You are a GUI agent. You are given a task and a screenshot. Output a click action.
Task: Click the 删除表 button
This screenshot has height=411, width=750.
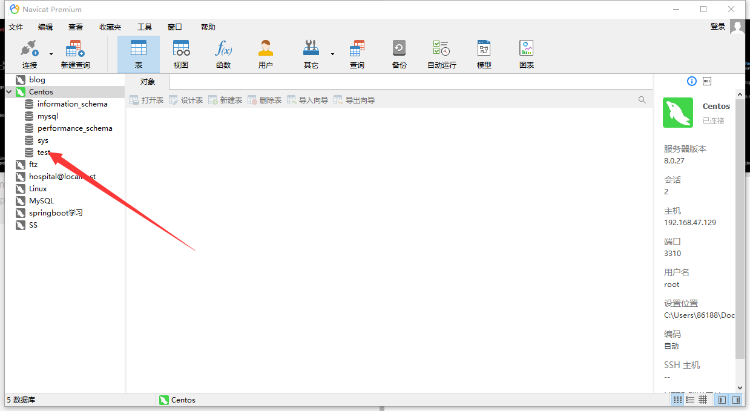tap(265, 100)
